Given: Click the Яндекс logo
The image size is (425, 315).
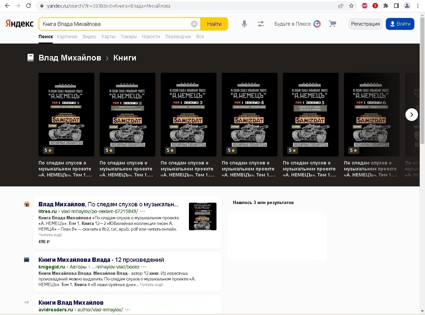Looking at the screenshot, I should [x=19, y=24].
